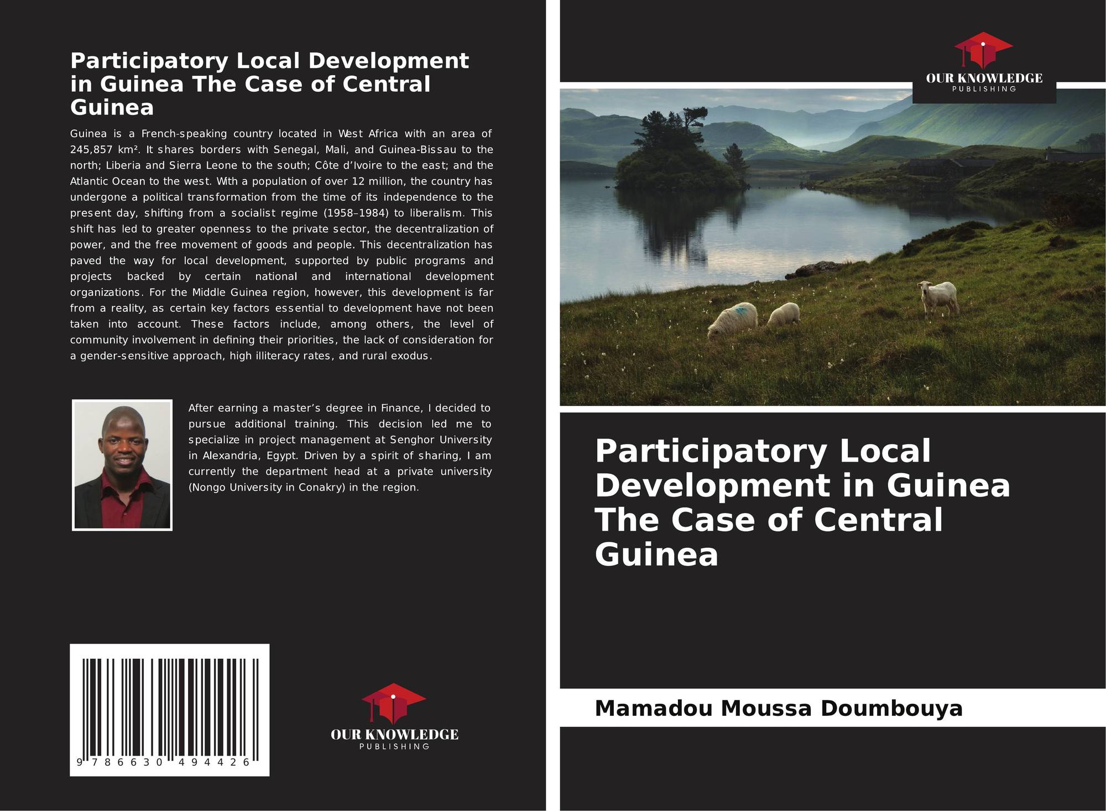Click the sheep standing on the right
Image resolution: width=1106 pixels, height=811 pixels.
[x=939, y=297]
